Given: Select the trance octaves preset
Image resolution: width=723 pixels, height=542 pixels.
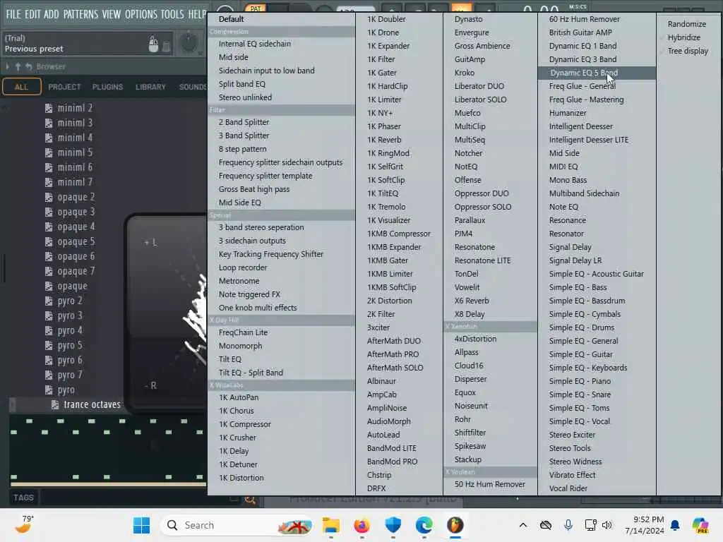Looking at the screenshot, I should [x=92, y=404].
